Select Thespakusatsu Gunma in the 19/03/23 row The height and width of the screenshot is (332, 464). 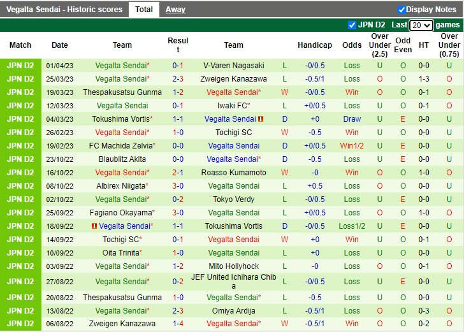coord(122,92)
